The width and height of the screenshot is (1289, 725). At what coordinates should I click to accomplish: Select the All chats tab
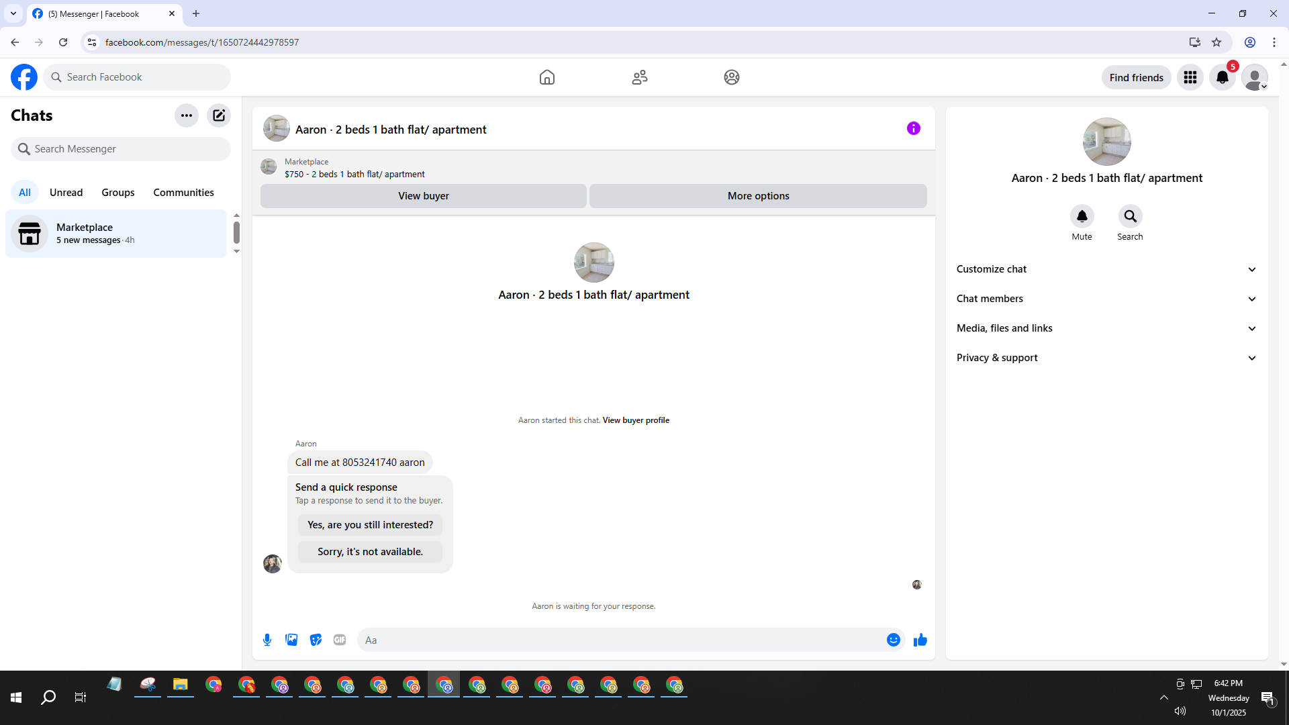click(x=25, y=193)
